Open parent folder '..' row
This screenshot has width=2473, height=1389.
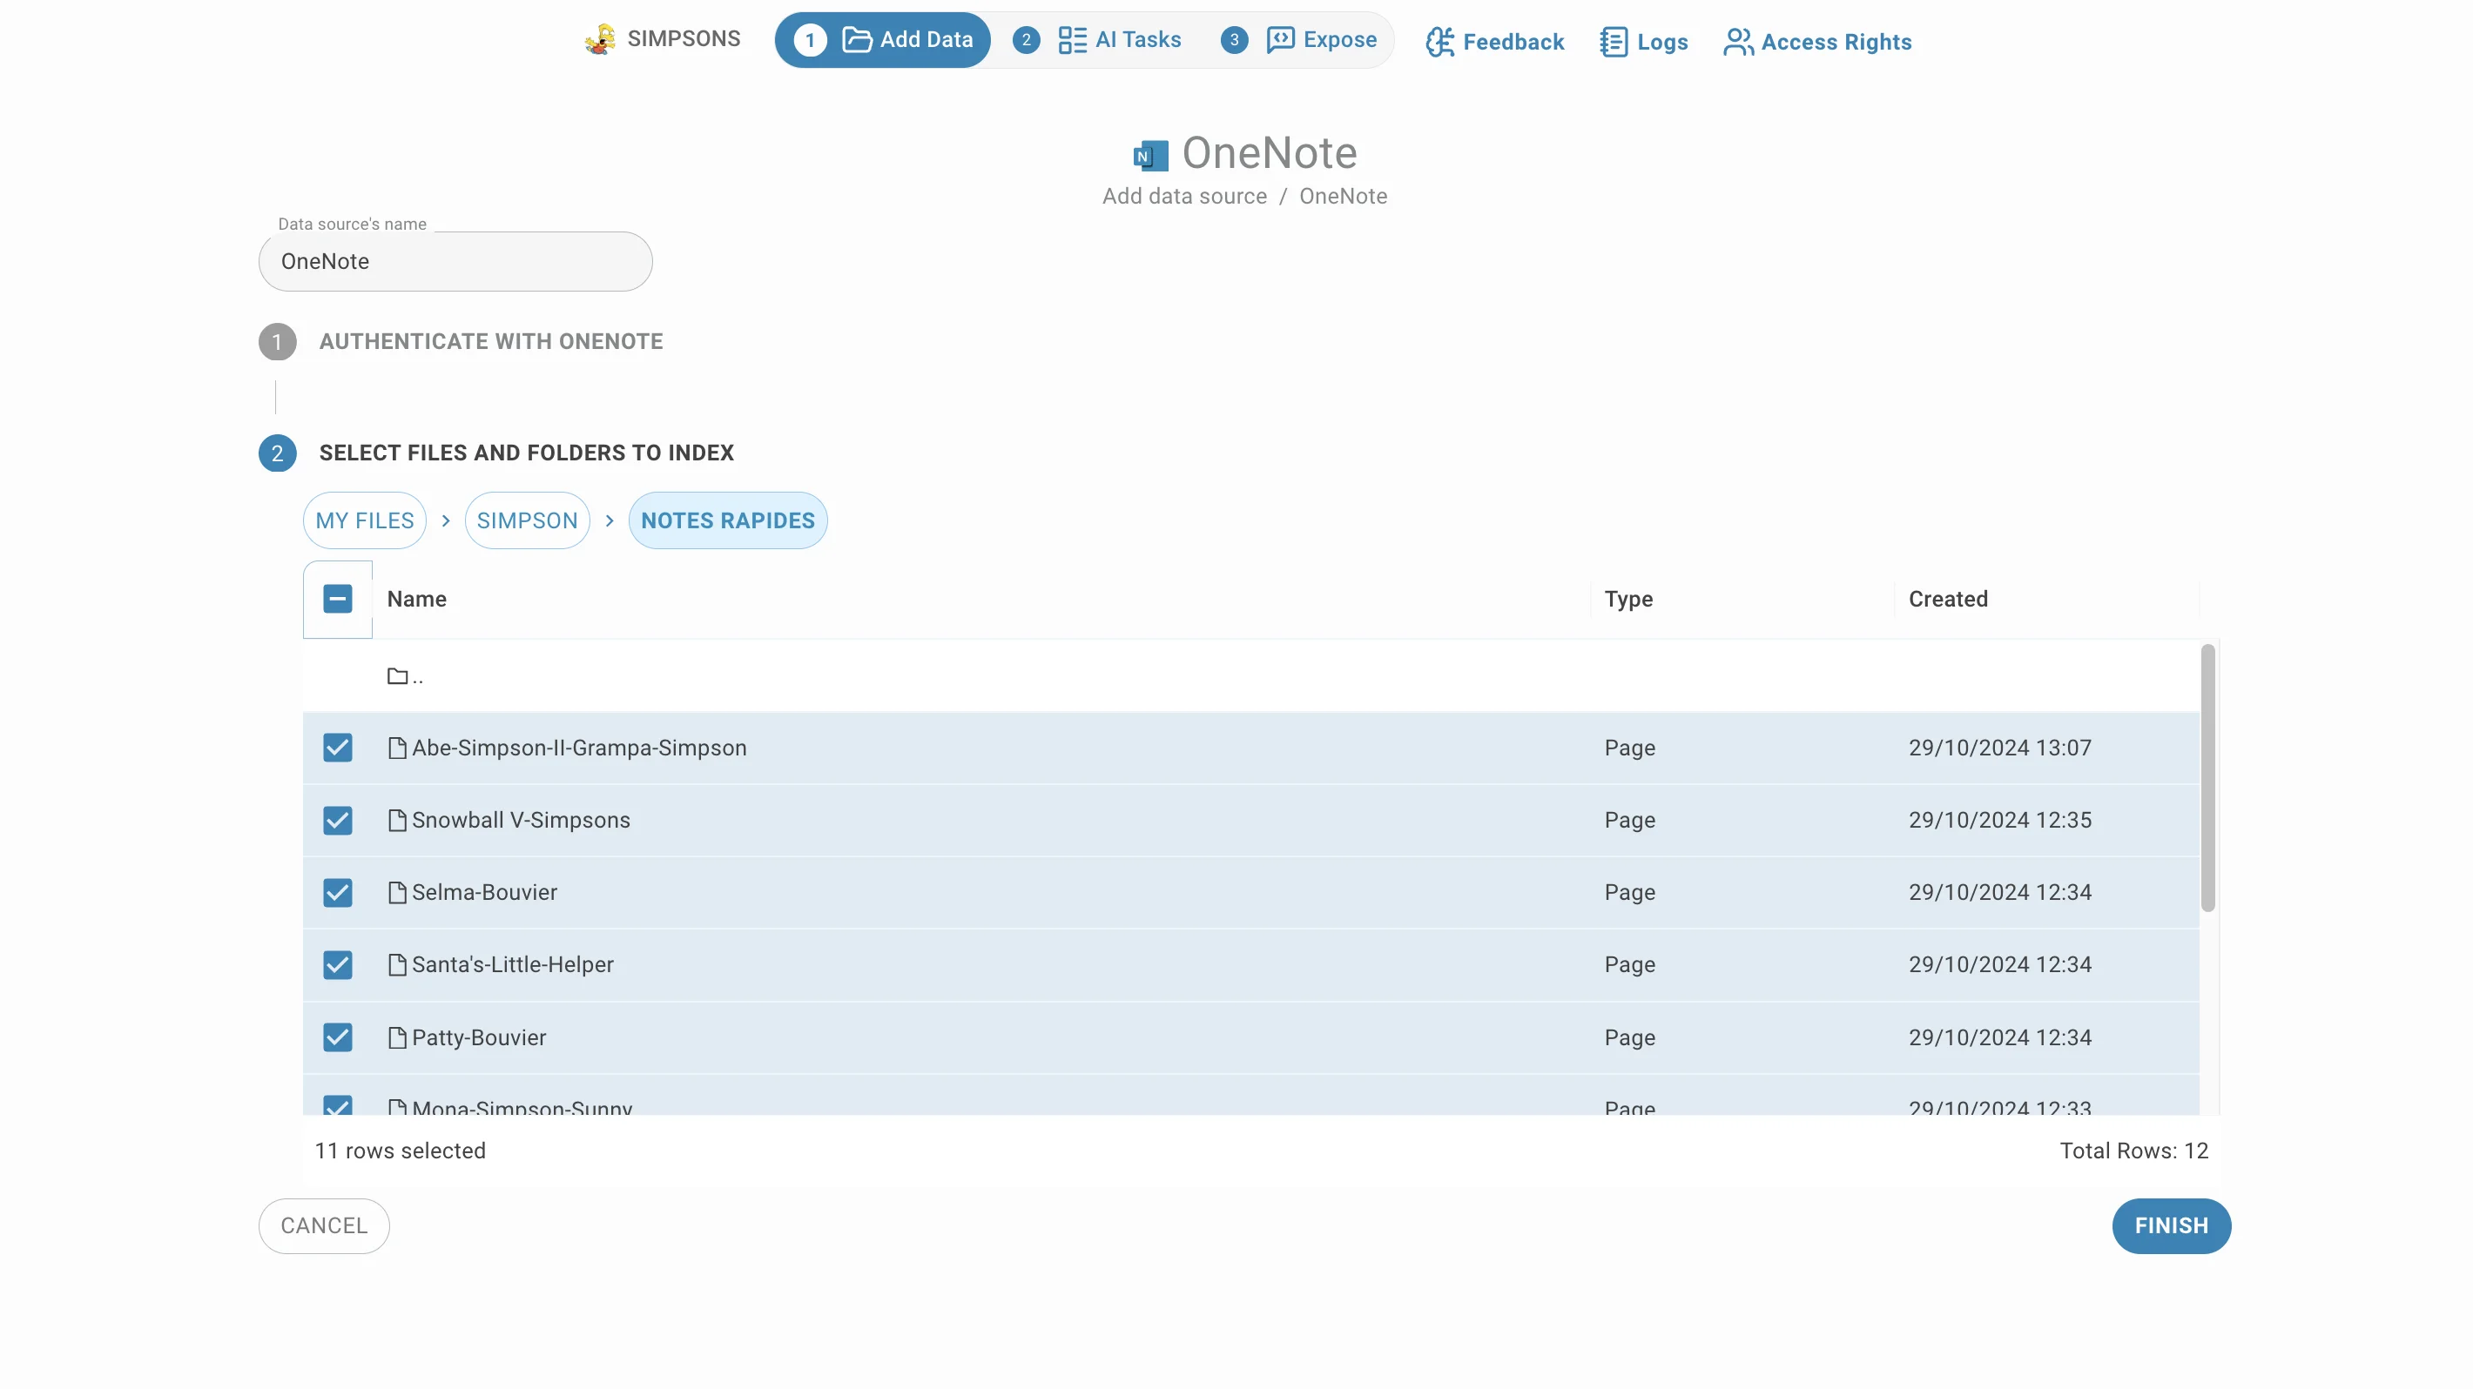point(1251,676)
